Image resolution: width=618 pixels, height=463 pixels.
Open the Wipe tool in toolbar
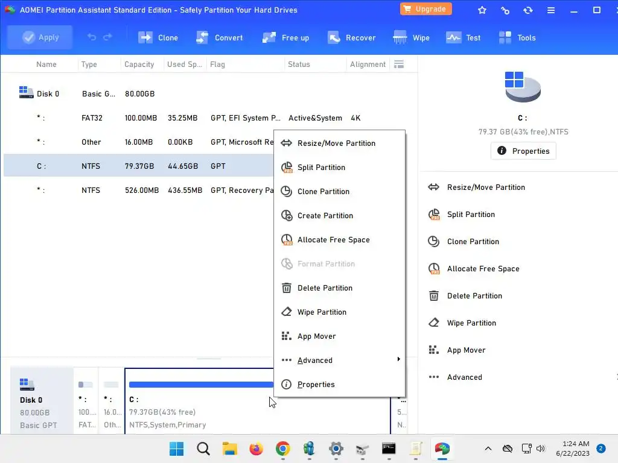(x=411, y=38)
